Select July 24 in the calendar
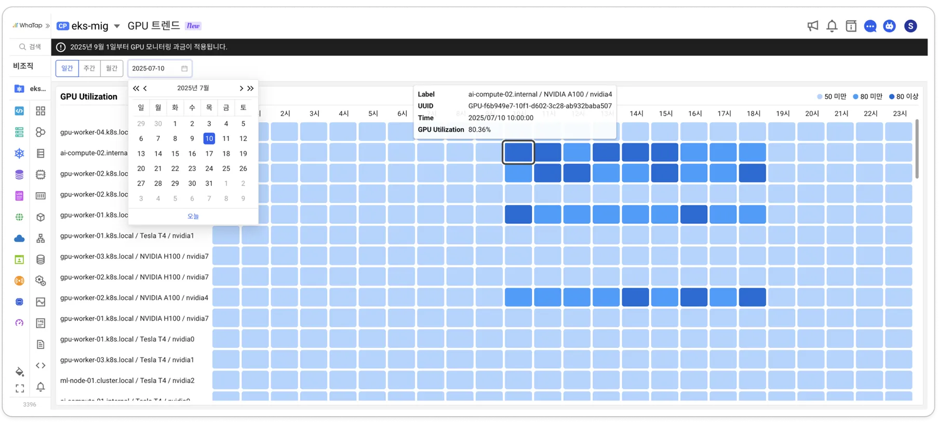 209,168
